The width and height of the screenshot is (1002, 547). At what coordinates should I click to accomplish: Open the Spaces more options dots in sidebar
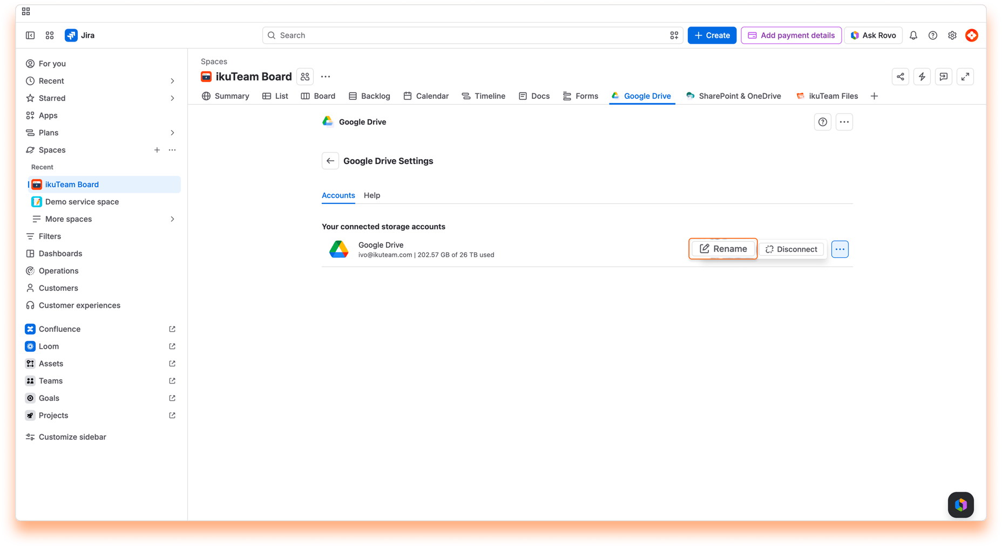(x=172, y=150)
